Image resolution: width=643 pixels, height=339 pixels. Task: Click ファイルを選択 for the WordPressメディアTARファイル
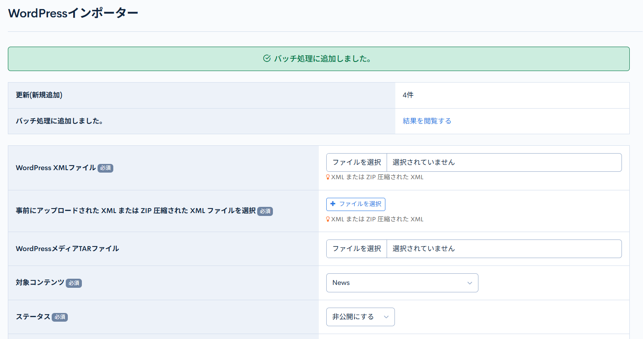click(356, 249)
